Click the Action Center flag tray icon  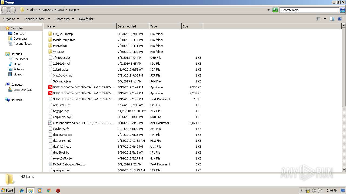[320, 190]
